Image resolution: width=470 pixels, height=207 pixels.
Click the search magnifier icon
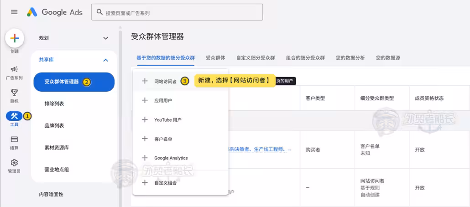[99, 12]
